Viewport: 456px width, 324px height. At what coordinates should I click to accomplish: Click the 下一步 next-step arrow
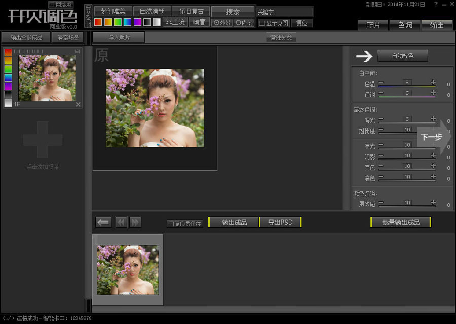tap(433, 137)
